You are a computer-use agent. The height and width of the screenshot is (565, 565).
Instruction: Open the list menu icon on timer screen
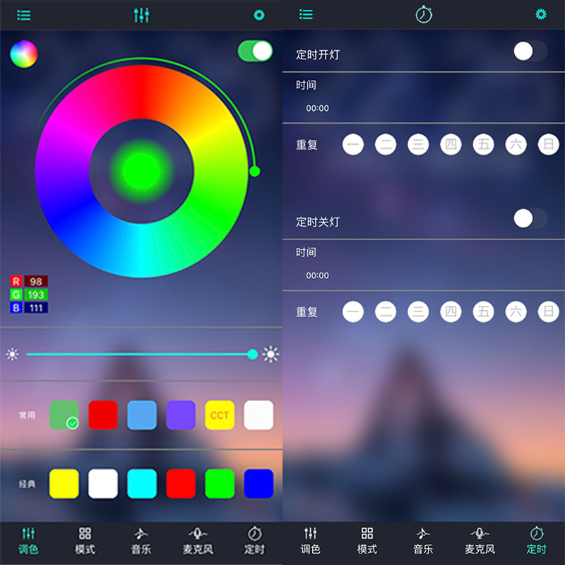click(306, 14)
